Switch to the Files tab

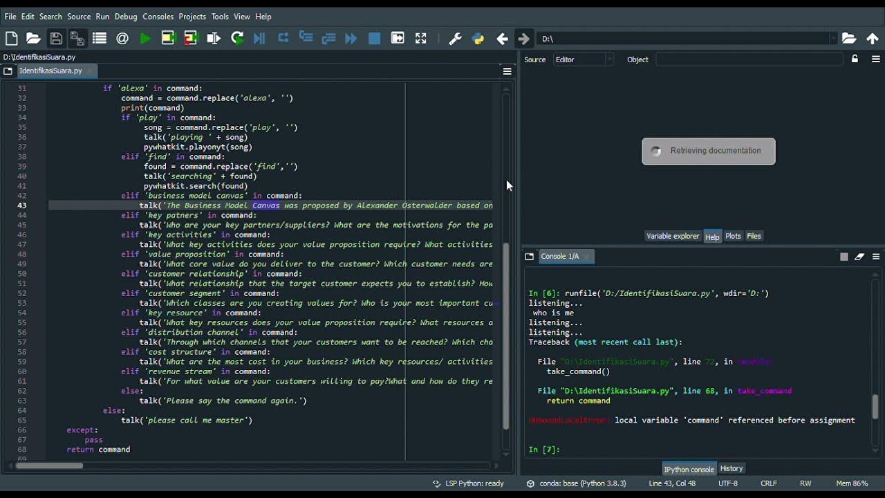tap(754, 237)
